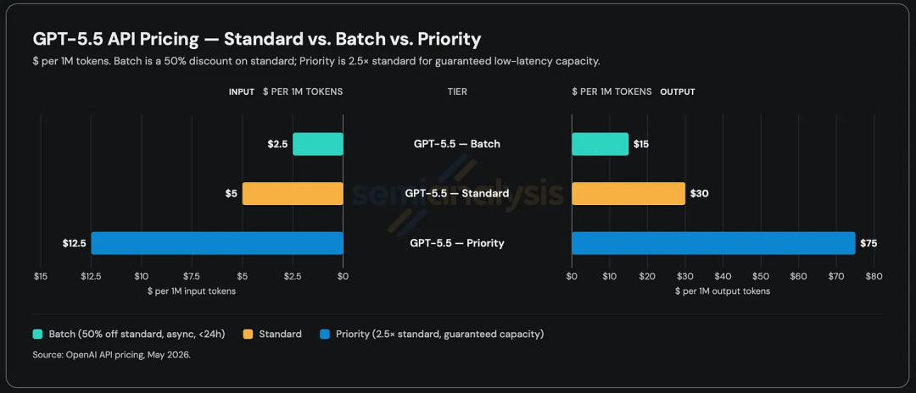
Task: Click the $ per 1M input tokens axis label
Action: click(x=192, y=291)
